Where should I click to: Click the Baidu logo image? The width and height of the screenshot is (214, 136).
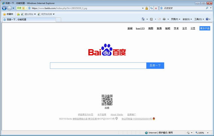[x=107, y=50]
